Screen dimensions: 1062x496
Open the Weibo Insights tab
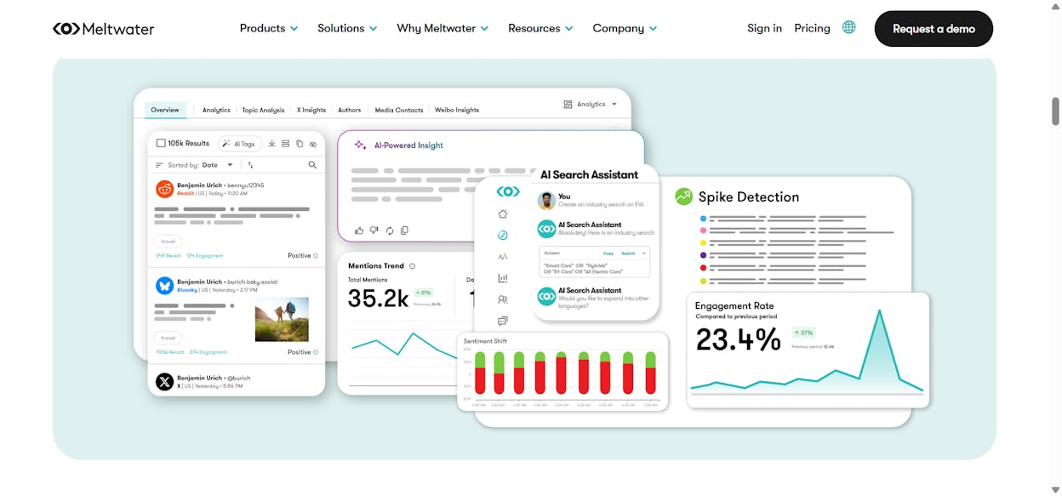[457, 110]
